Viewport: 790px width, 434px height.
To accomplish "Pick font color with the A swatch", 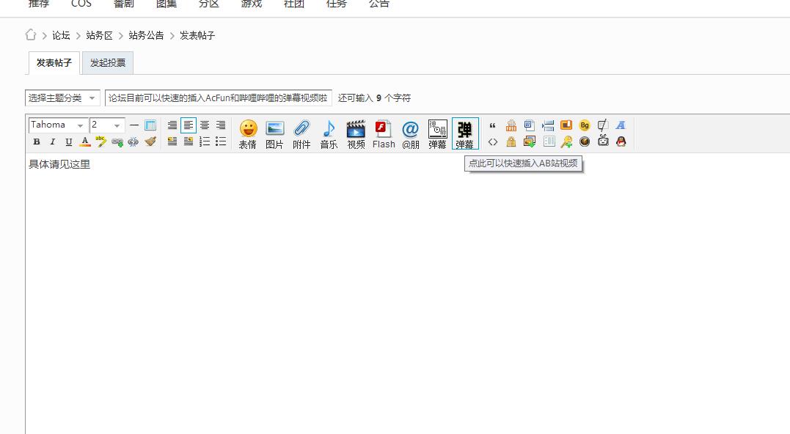I will click(x=85, y=141).
